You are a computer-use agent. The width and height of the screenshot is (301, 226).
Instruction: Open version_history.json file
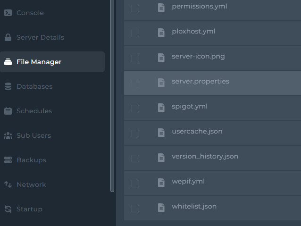[205, 156]
